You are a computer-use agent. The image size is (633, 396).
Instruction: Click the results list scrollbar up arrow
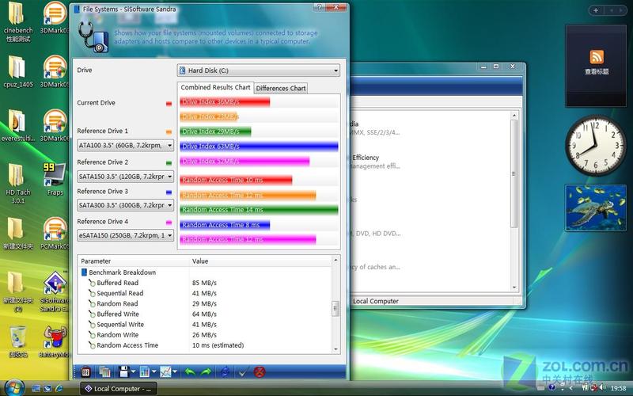(x=335, y=261)
